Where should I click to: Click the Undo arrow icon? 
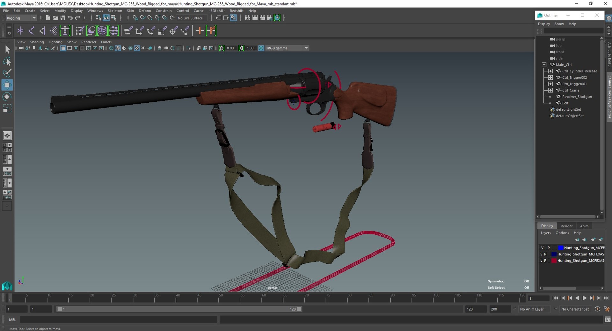(70, 18)
